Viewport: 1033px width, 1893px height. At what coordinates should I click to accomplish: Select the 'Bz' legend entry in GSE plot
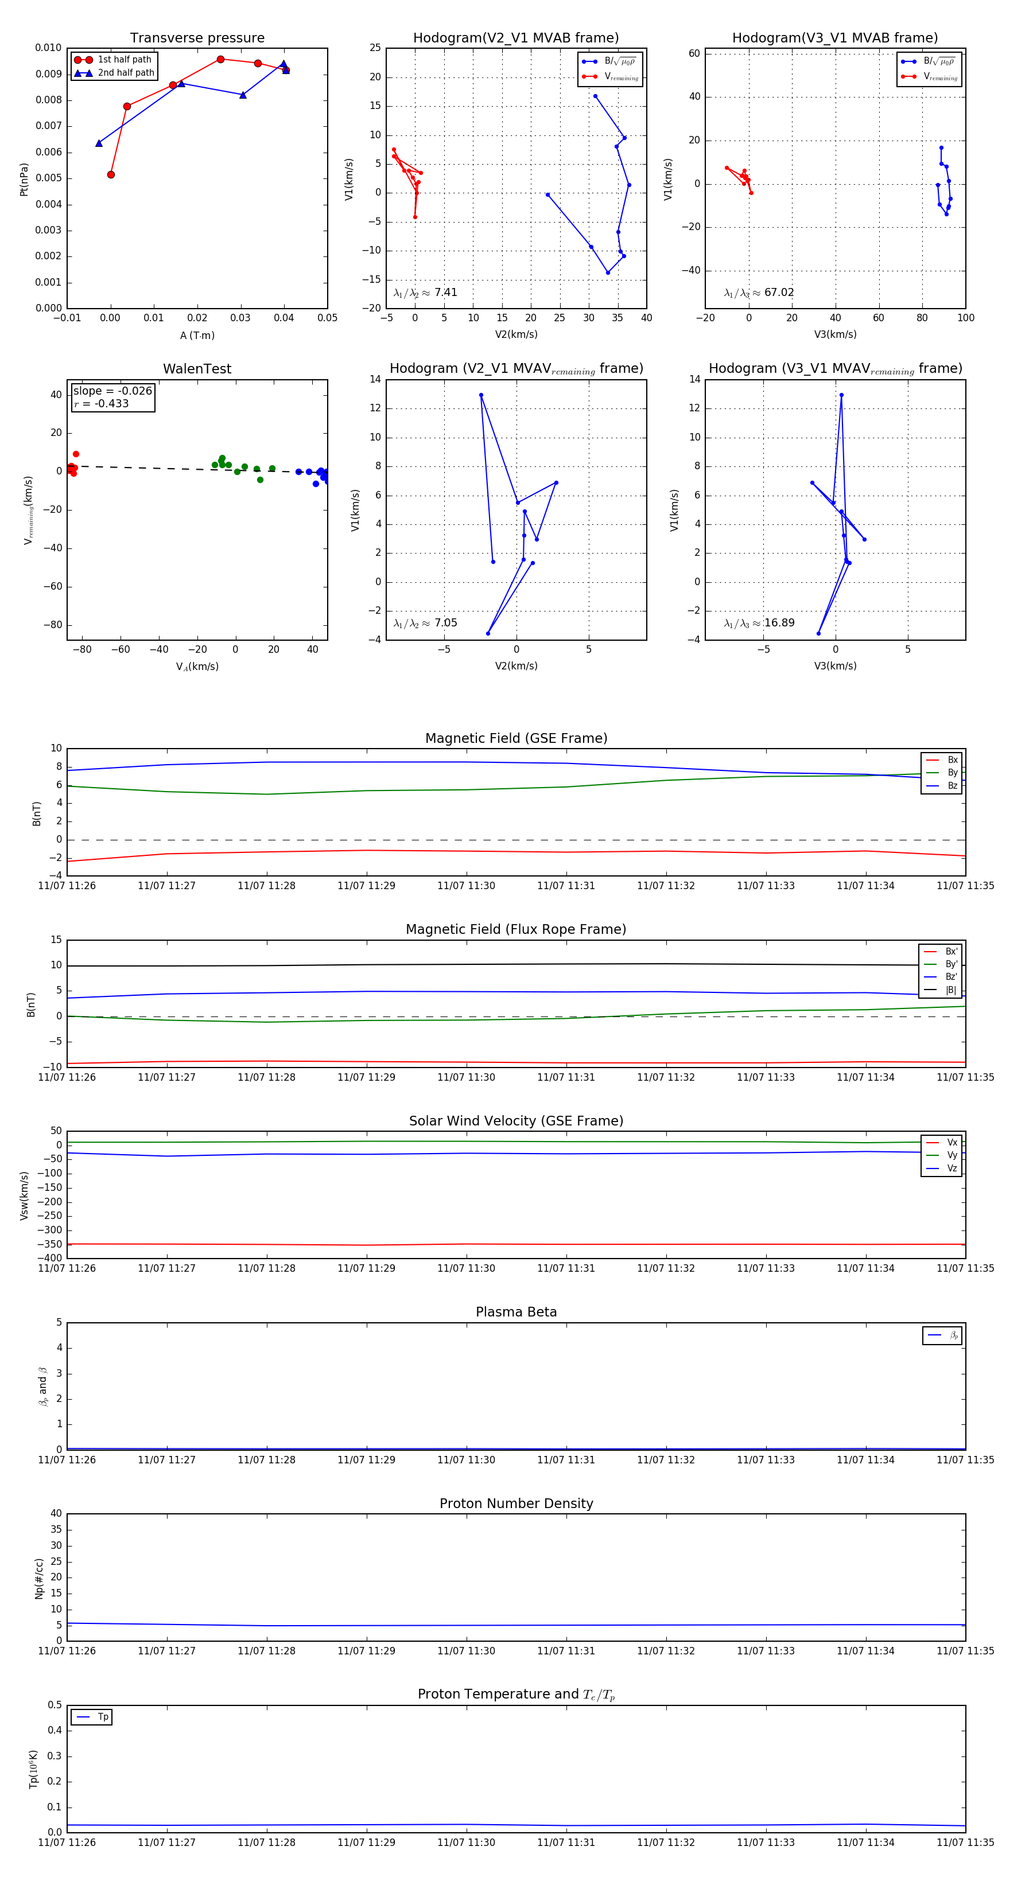(x=942, y=785)
